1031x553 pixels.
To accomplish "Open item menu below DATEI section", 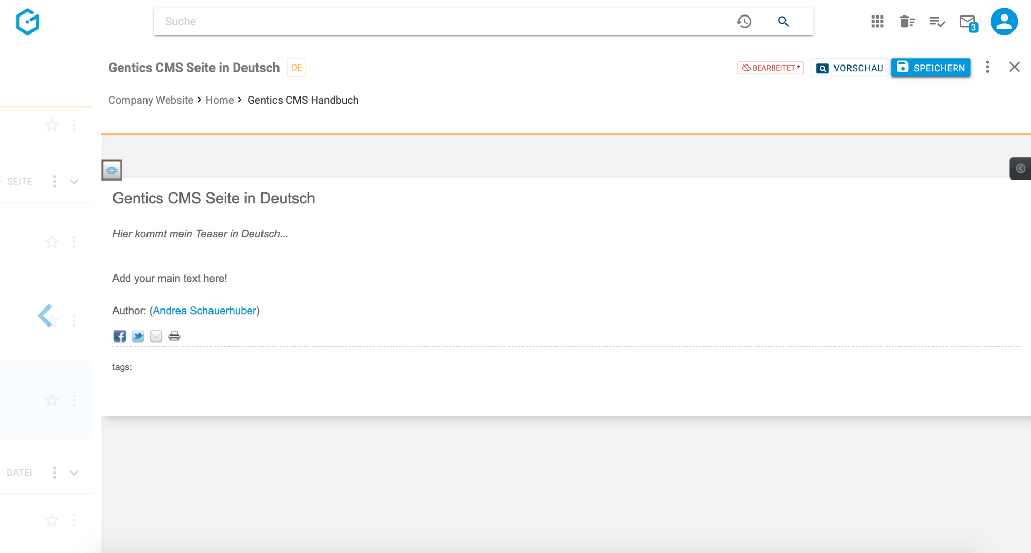I will (x=74, y=520).
